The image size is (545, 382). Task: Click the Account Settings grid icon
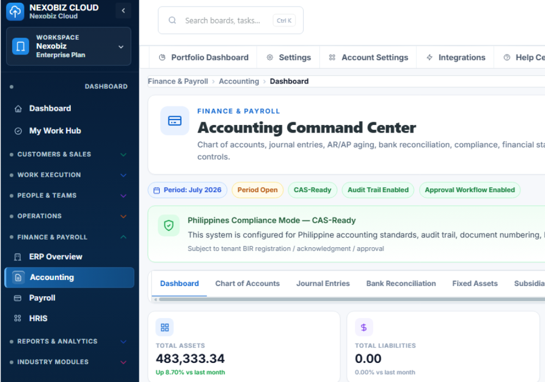pos(332,57)
